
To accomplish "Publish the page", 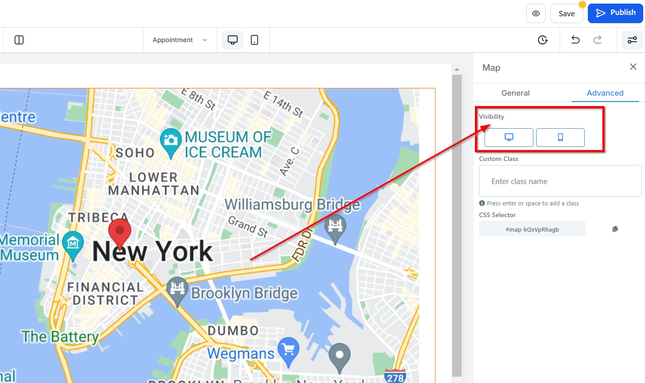I will coord(615,13).
